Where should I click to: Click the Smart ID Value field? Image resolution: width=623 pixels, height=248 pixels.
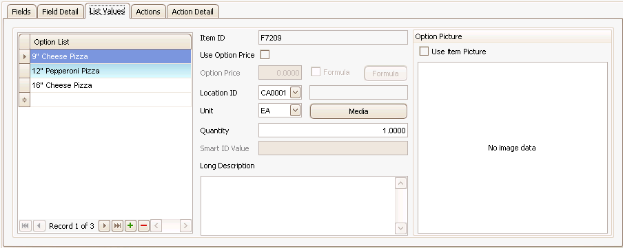[333, 148]
